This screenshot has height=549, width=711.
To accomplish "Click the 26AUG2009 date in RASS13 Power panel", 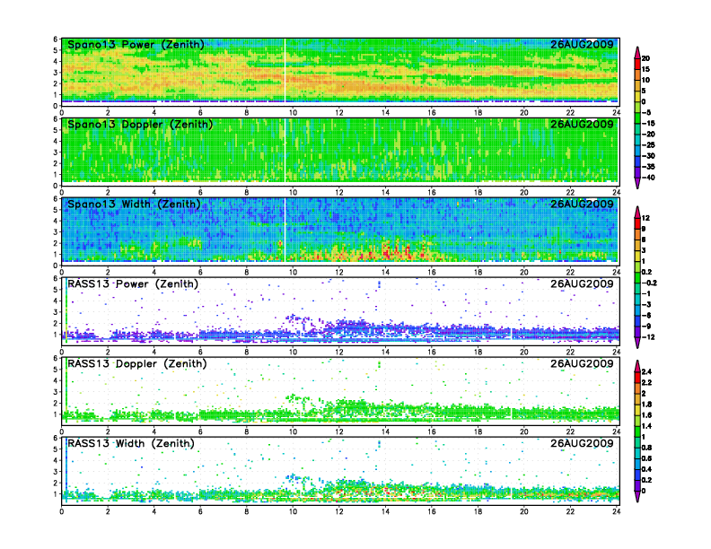I will (582, 284).
